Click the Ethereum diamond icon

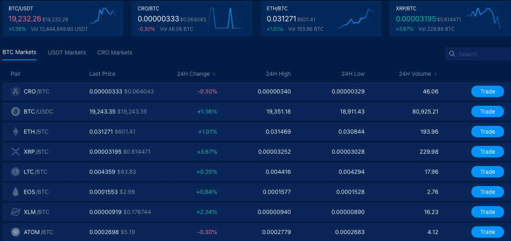(15, 132)
